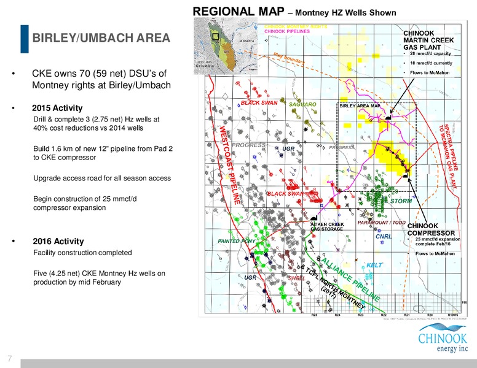Click "Begin construction of 25 mmcf/d" text
The height and width of the screenshot is (368, 477).
pos(85,203)
